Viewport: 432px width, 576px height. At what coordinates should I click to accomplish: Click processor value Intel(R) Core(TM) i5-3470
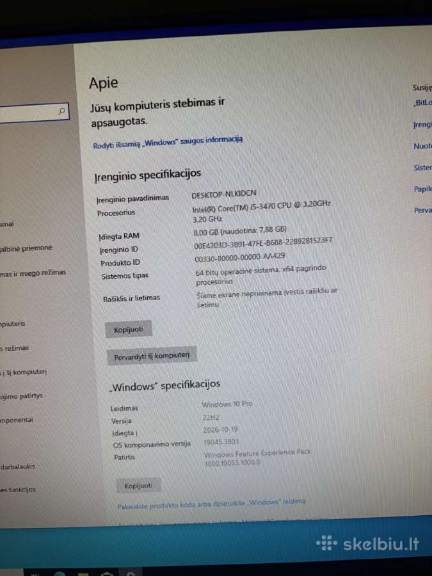(262, 211)
